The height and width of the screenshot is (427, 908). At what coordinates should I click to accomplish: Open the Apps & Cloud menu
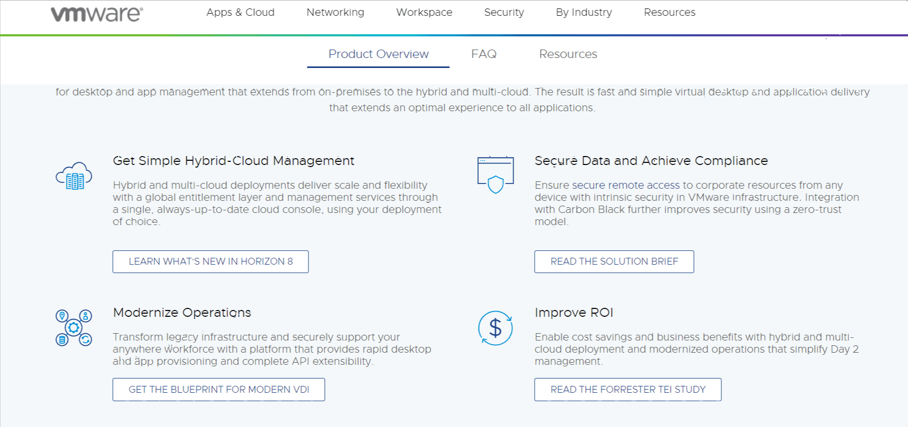click(240, 12)
